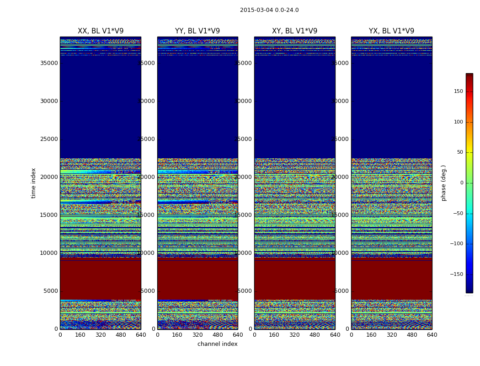Click XX panel y-tick "15000"
The height and width of the screenshot is (366, 480).
[49, 215]
